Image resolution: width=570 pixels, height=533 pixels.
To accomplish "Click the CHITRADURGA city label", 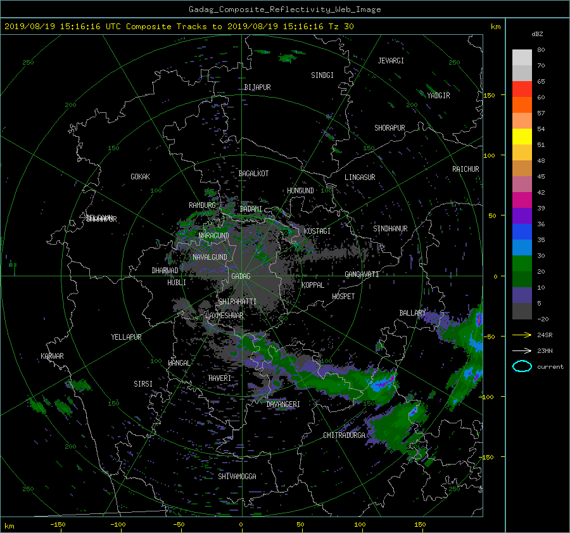I will click(x=345, y=435).
